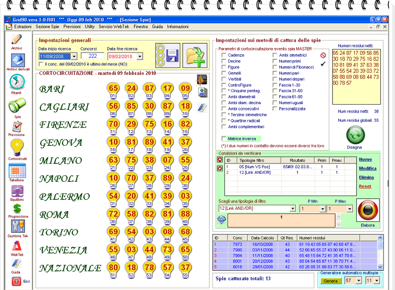The width and height of the screenshot is (395, 290).
Task: Toggle the Matrice inversa checkbox
Action: 223,139
